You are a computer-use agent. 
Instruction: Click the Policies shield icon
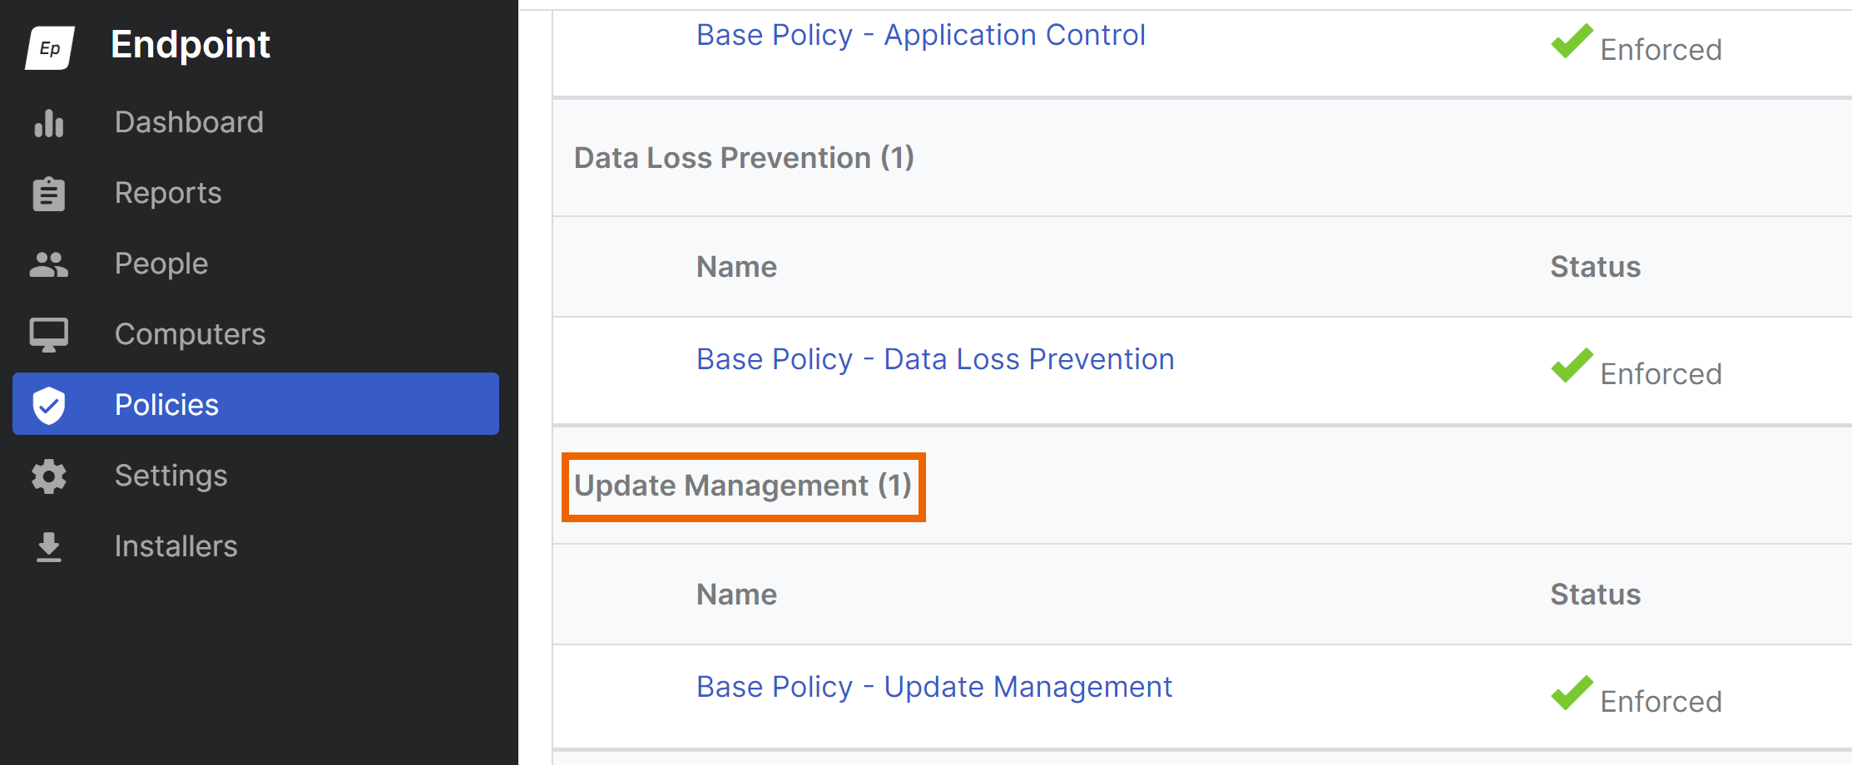coord(49,405)
